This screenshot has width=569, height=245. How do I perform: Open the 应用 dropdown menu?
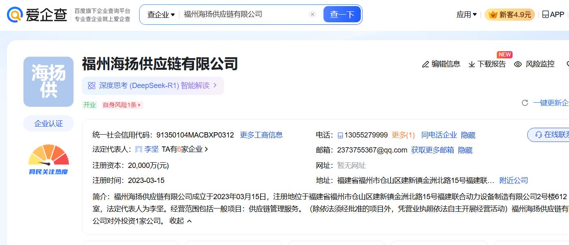466,15
